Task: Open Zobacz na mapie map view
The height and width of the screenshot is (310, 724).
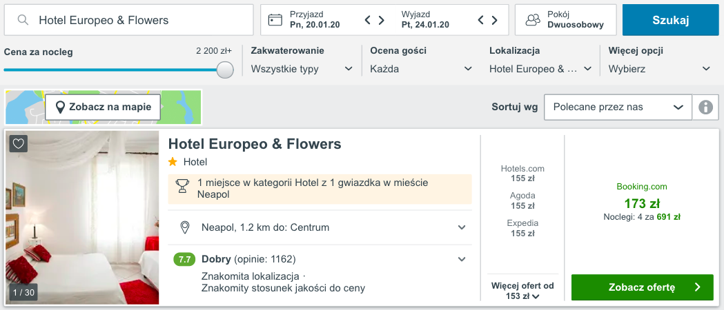Action: coord(103,107)
